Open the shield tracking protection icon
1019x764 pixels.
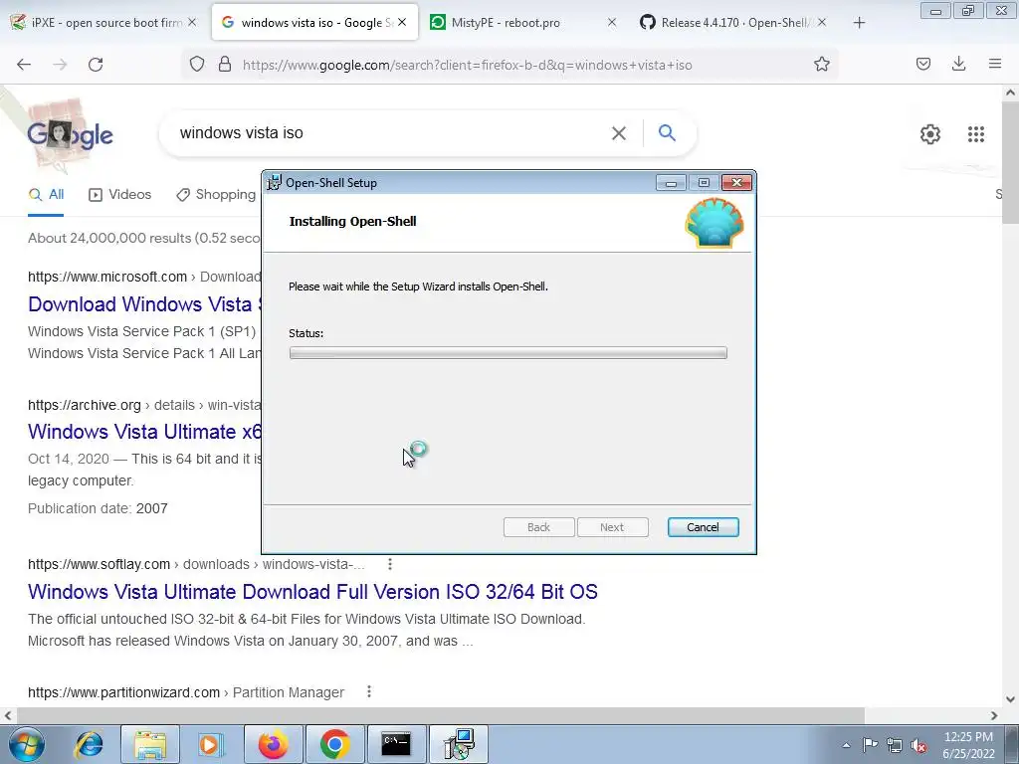point(197,65)
